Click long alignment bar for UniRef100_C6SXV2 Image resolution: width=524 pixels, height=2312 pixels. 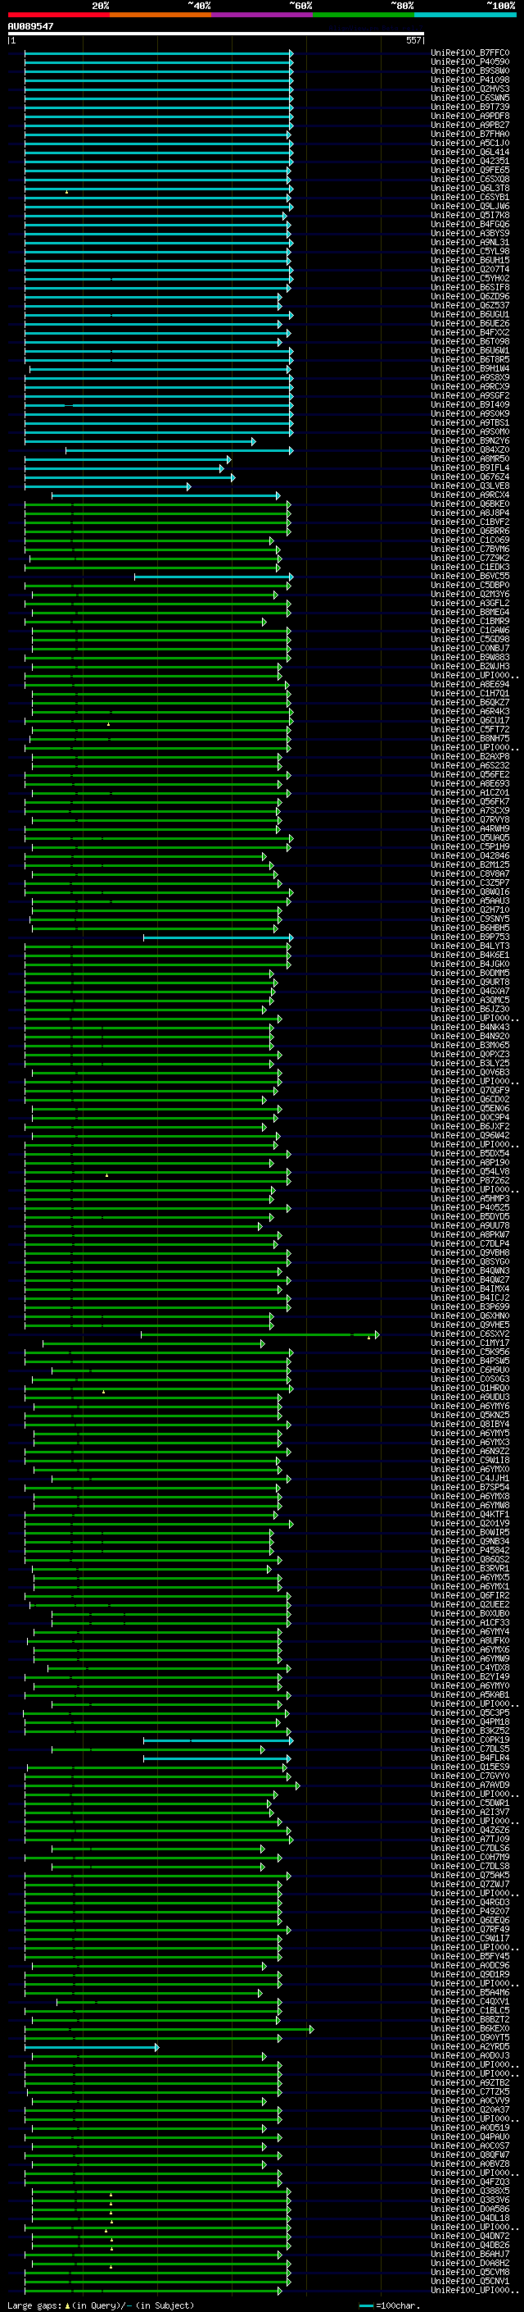pos(260,1334)
